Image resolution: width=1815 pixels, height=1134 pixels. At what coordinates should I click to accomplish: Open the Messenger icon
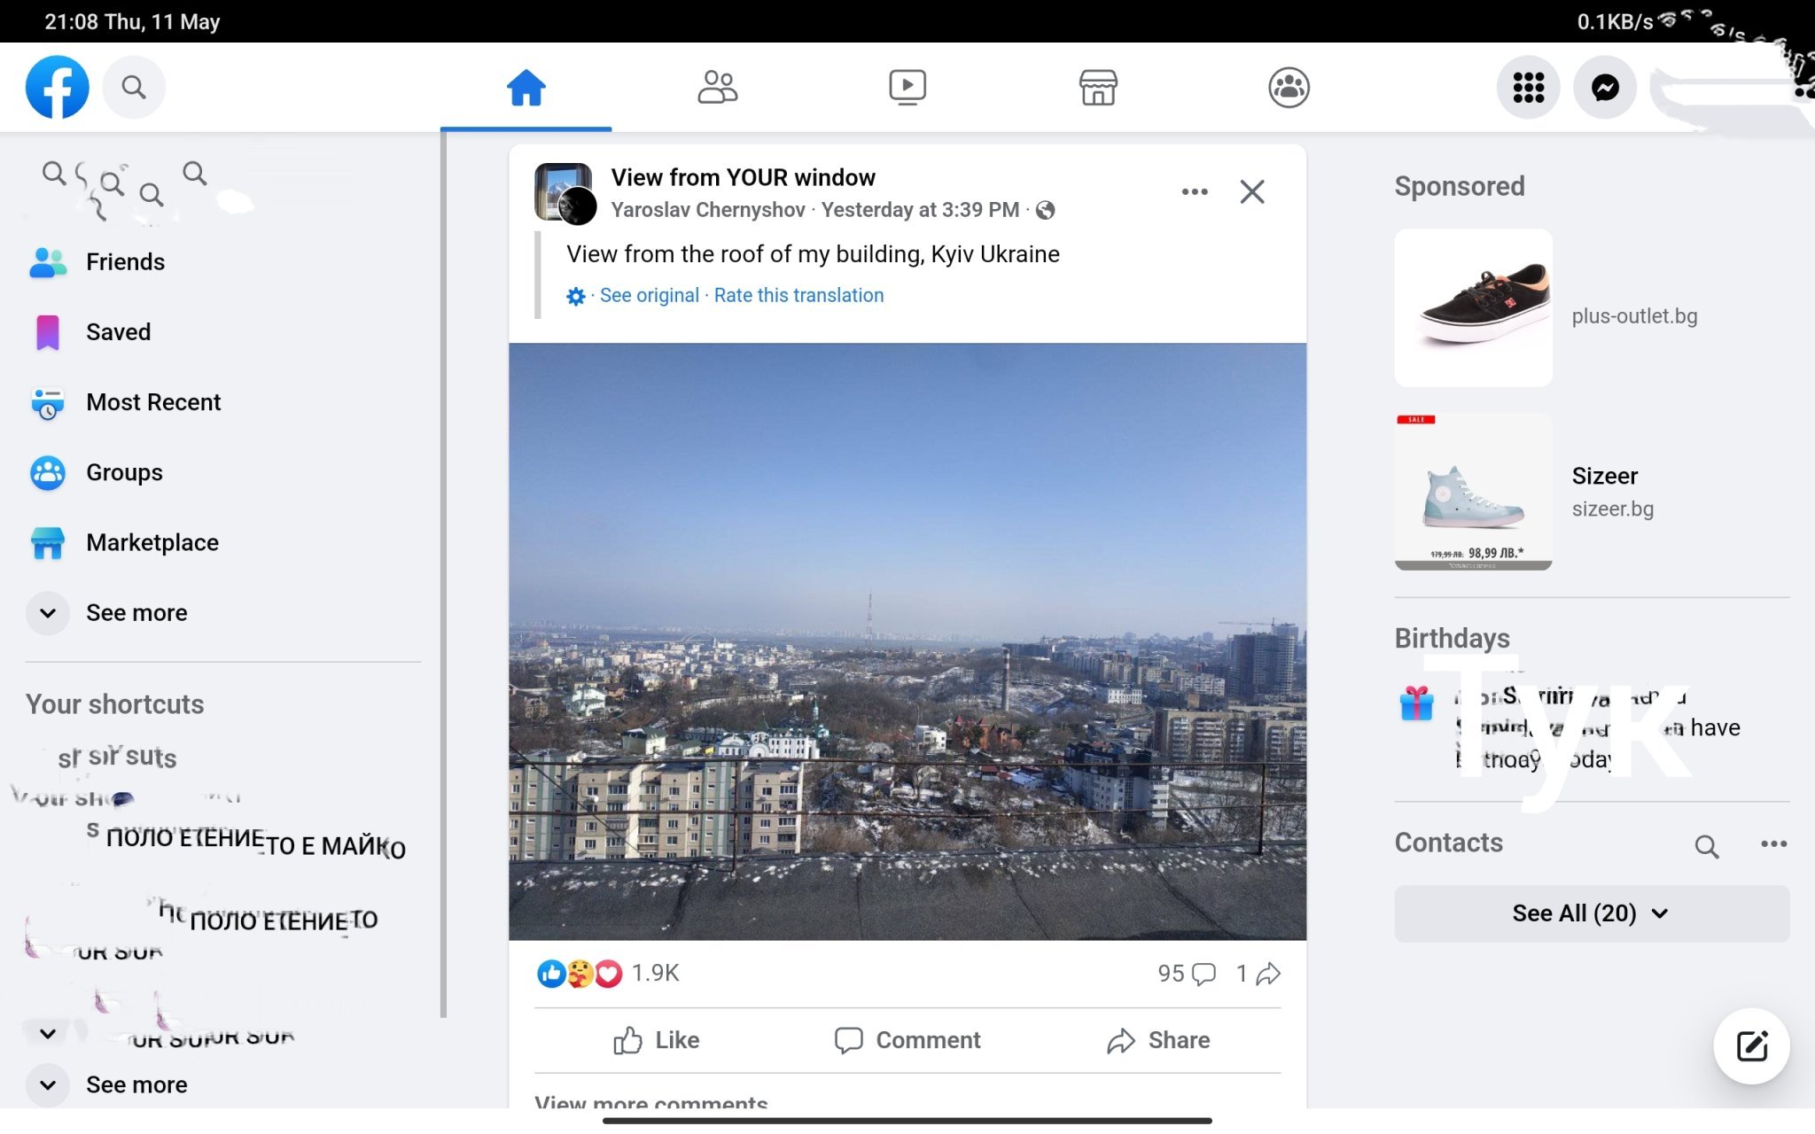click(x=1604, y=87)
